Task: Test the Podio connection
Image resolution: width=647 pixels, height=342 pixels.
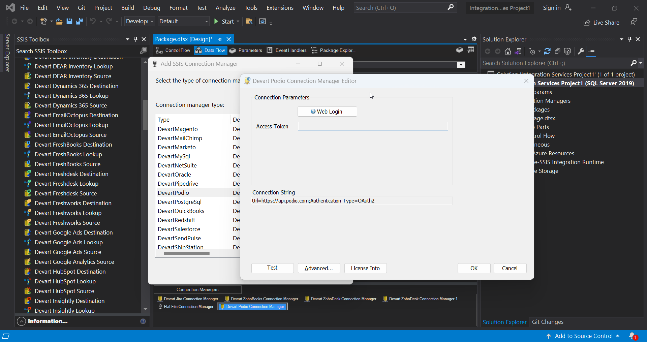Action: coord(272,268)
